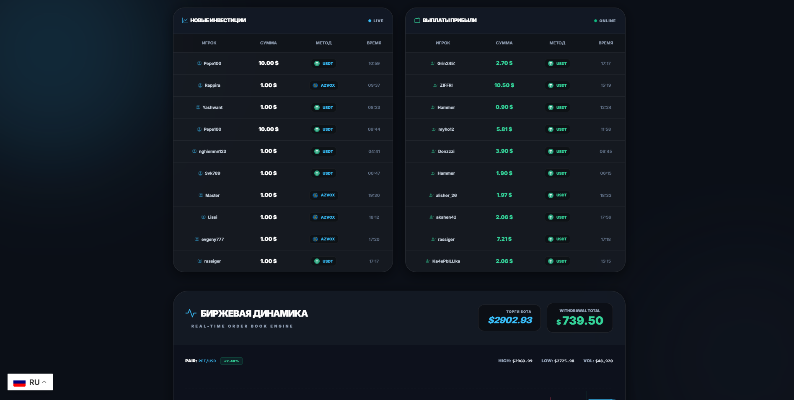
Task: Click the 7.21 $ payout amount
Action: pos(504,239)
